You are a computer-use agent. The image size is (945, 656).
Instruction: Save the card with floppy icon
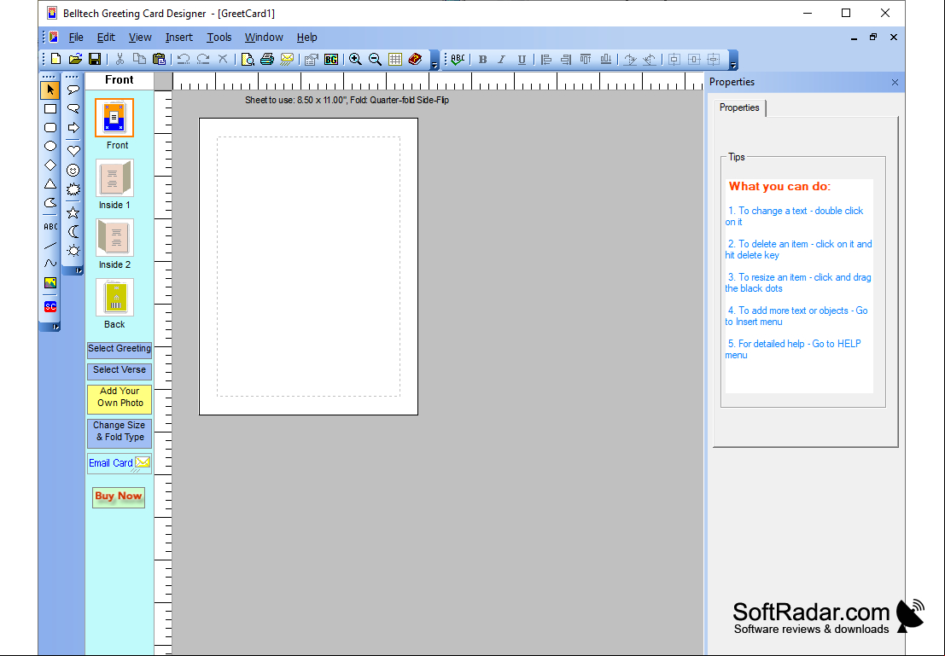click(x=95, y=59)
